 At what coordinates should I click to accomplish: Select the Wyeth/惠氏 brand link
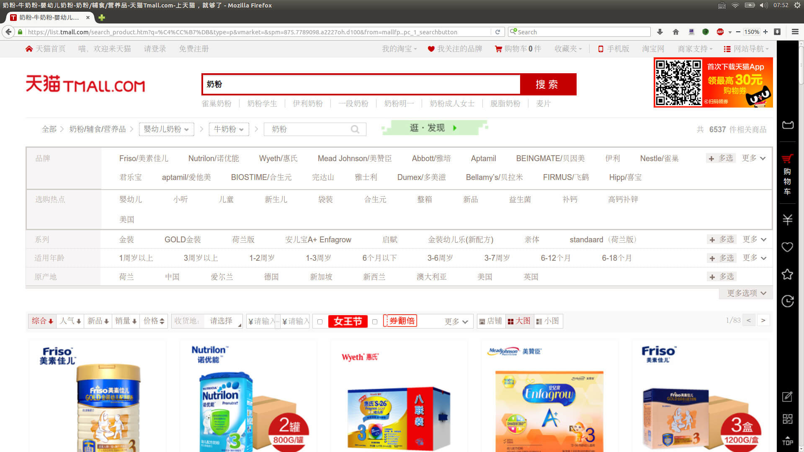[x=278, y=159]
